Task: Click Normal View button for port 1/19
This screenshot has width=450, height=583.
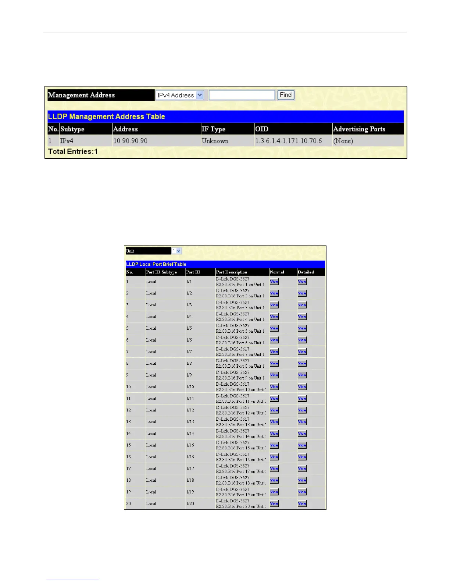Action: (274, 492)
